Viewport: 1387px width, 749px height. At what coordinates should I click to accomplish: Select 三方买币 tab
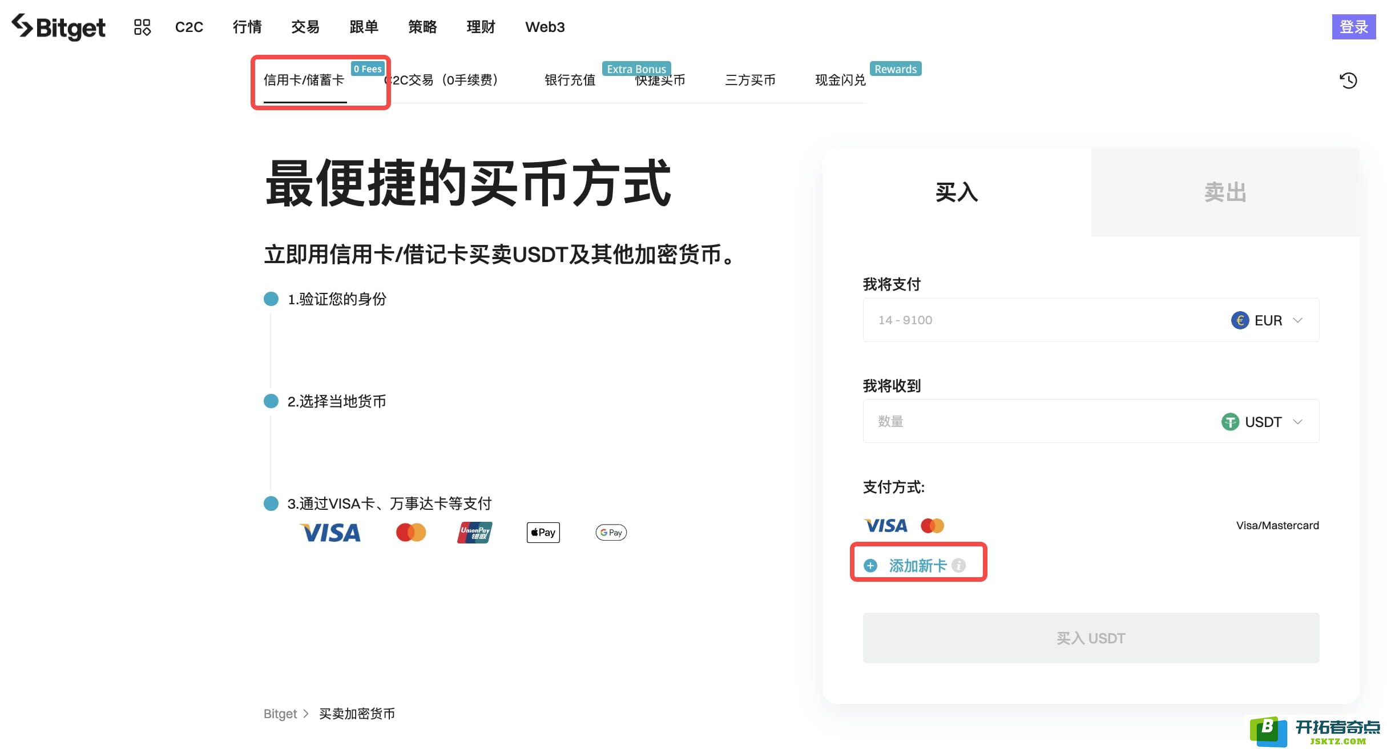coord(750,80)
